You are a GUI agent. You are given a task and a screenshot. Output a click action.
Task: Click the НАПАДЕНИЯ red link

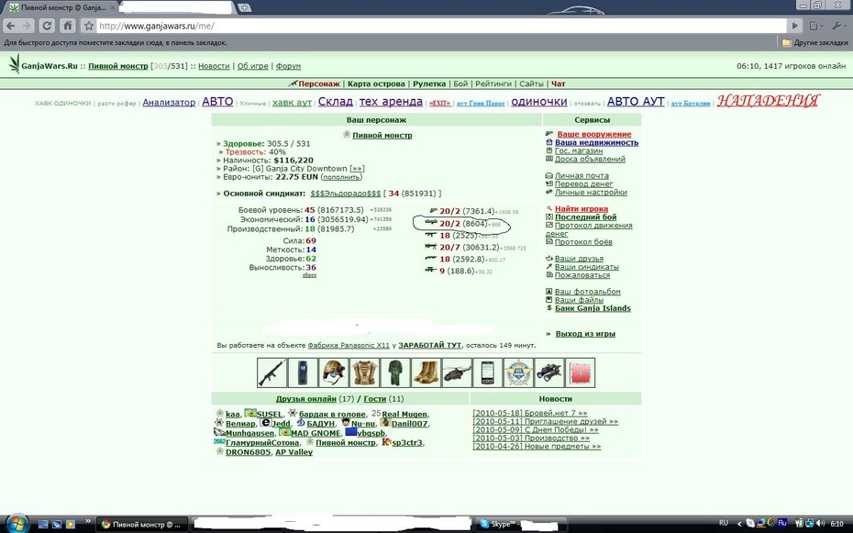[x=768, y=101]
